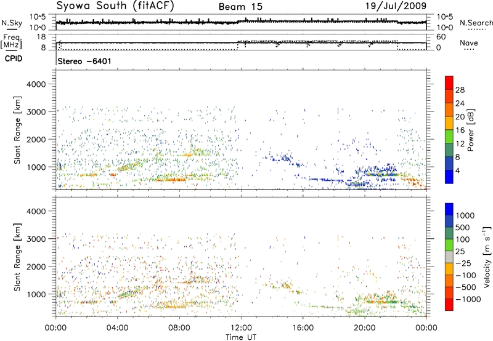Click the 4 dB label on power colorbar
493x341 pixels.
tap(458, 170)
